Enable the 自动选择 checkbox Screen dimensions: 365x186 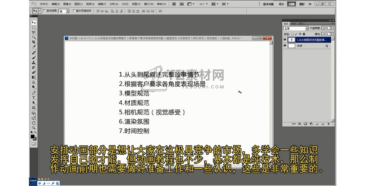click(45, 11)
